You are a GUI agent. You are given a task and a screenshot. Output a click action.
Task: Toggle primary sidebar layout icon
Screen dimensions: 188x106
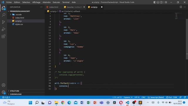point(155,2)
